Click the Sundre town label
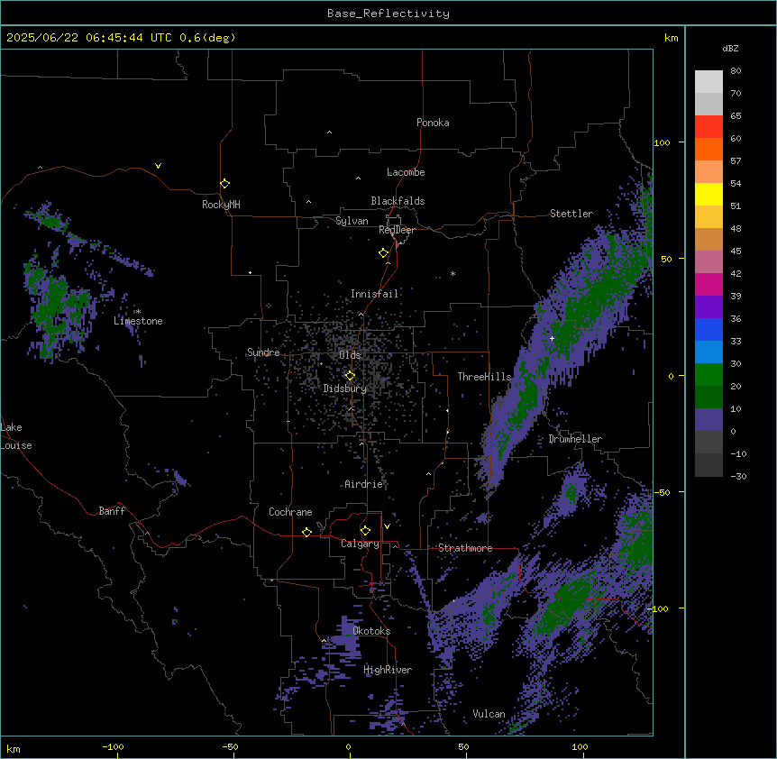 (x=263, y=352)
